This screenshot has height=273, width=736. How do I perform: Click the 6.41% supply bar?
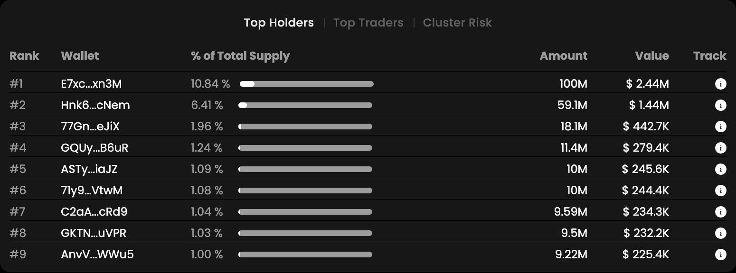[x=305, y=105]
